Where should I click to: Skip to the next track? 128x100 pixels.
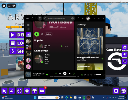pos(70,73)
